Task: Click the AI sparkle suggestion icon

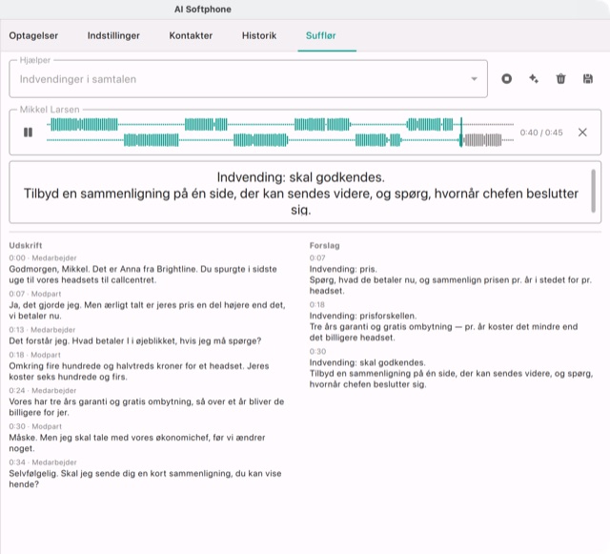Action: coord(534,78)
